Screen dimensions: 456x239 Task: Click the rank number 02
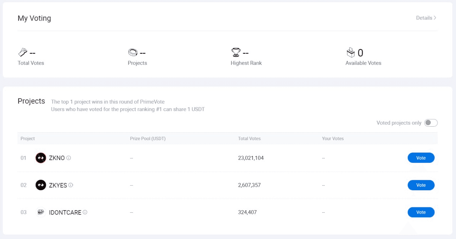coord(24,185)
